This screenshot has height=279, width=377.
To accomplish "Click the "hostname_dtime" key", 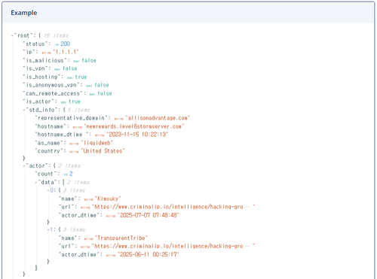I will [62, 135].
